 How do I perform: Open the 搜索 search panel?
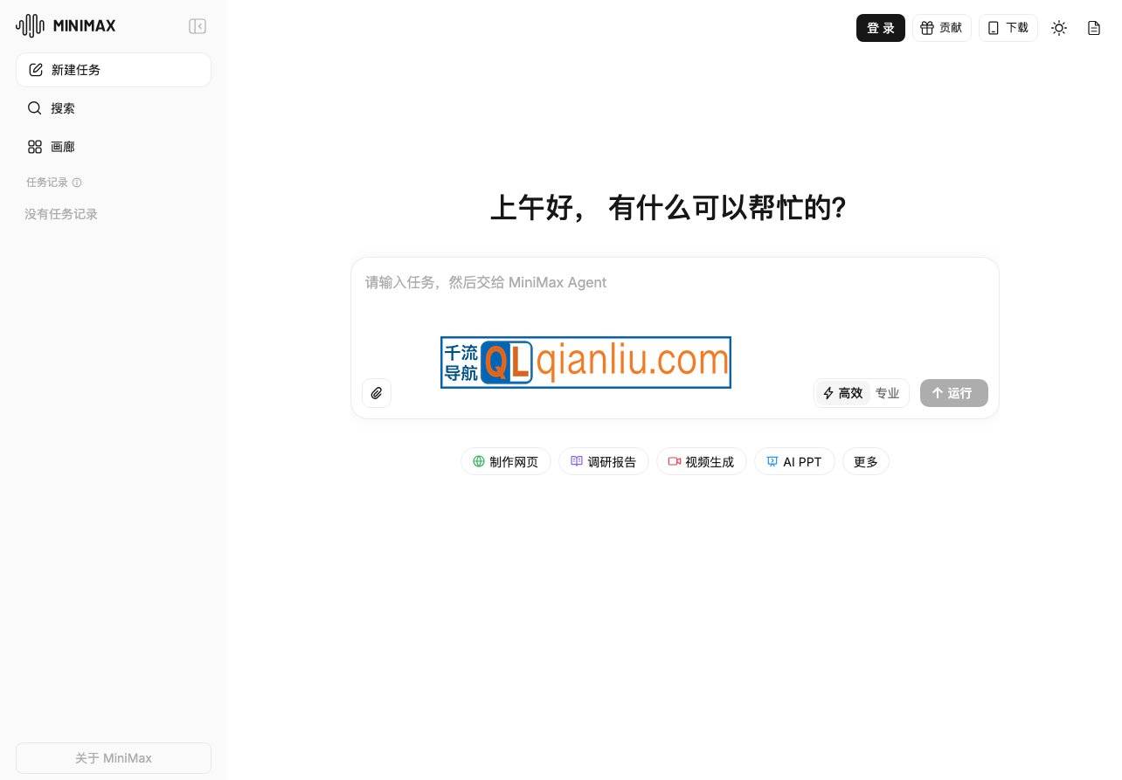tap(62, 108)
